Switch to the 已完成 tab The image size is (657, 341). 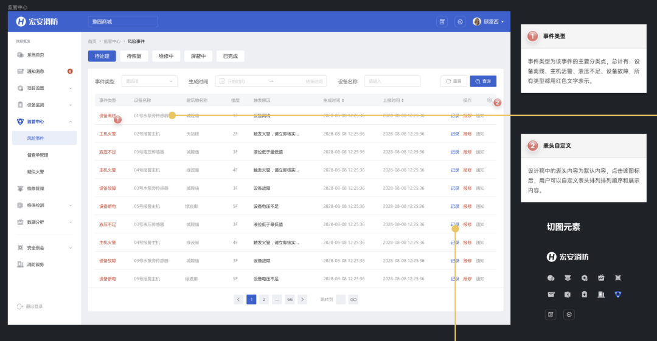[230, 57]
